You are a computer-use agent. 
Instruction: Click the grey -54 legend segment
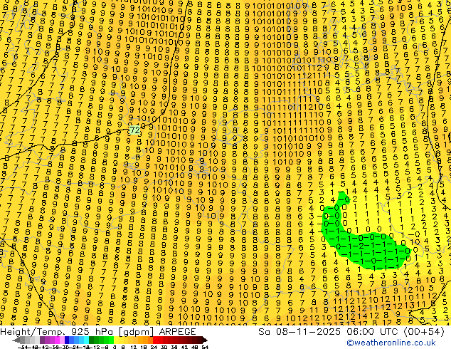click(x=23, y=340)
